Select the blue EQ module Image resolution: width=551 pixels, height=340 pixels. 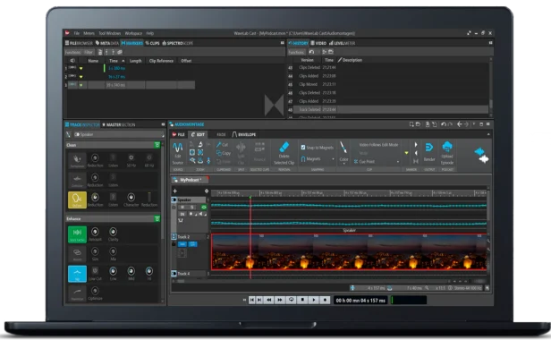tap(77, 274)
